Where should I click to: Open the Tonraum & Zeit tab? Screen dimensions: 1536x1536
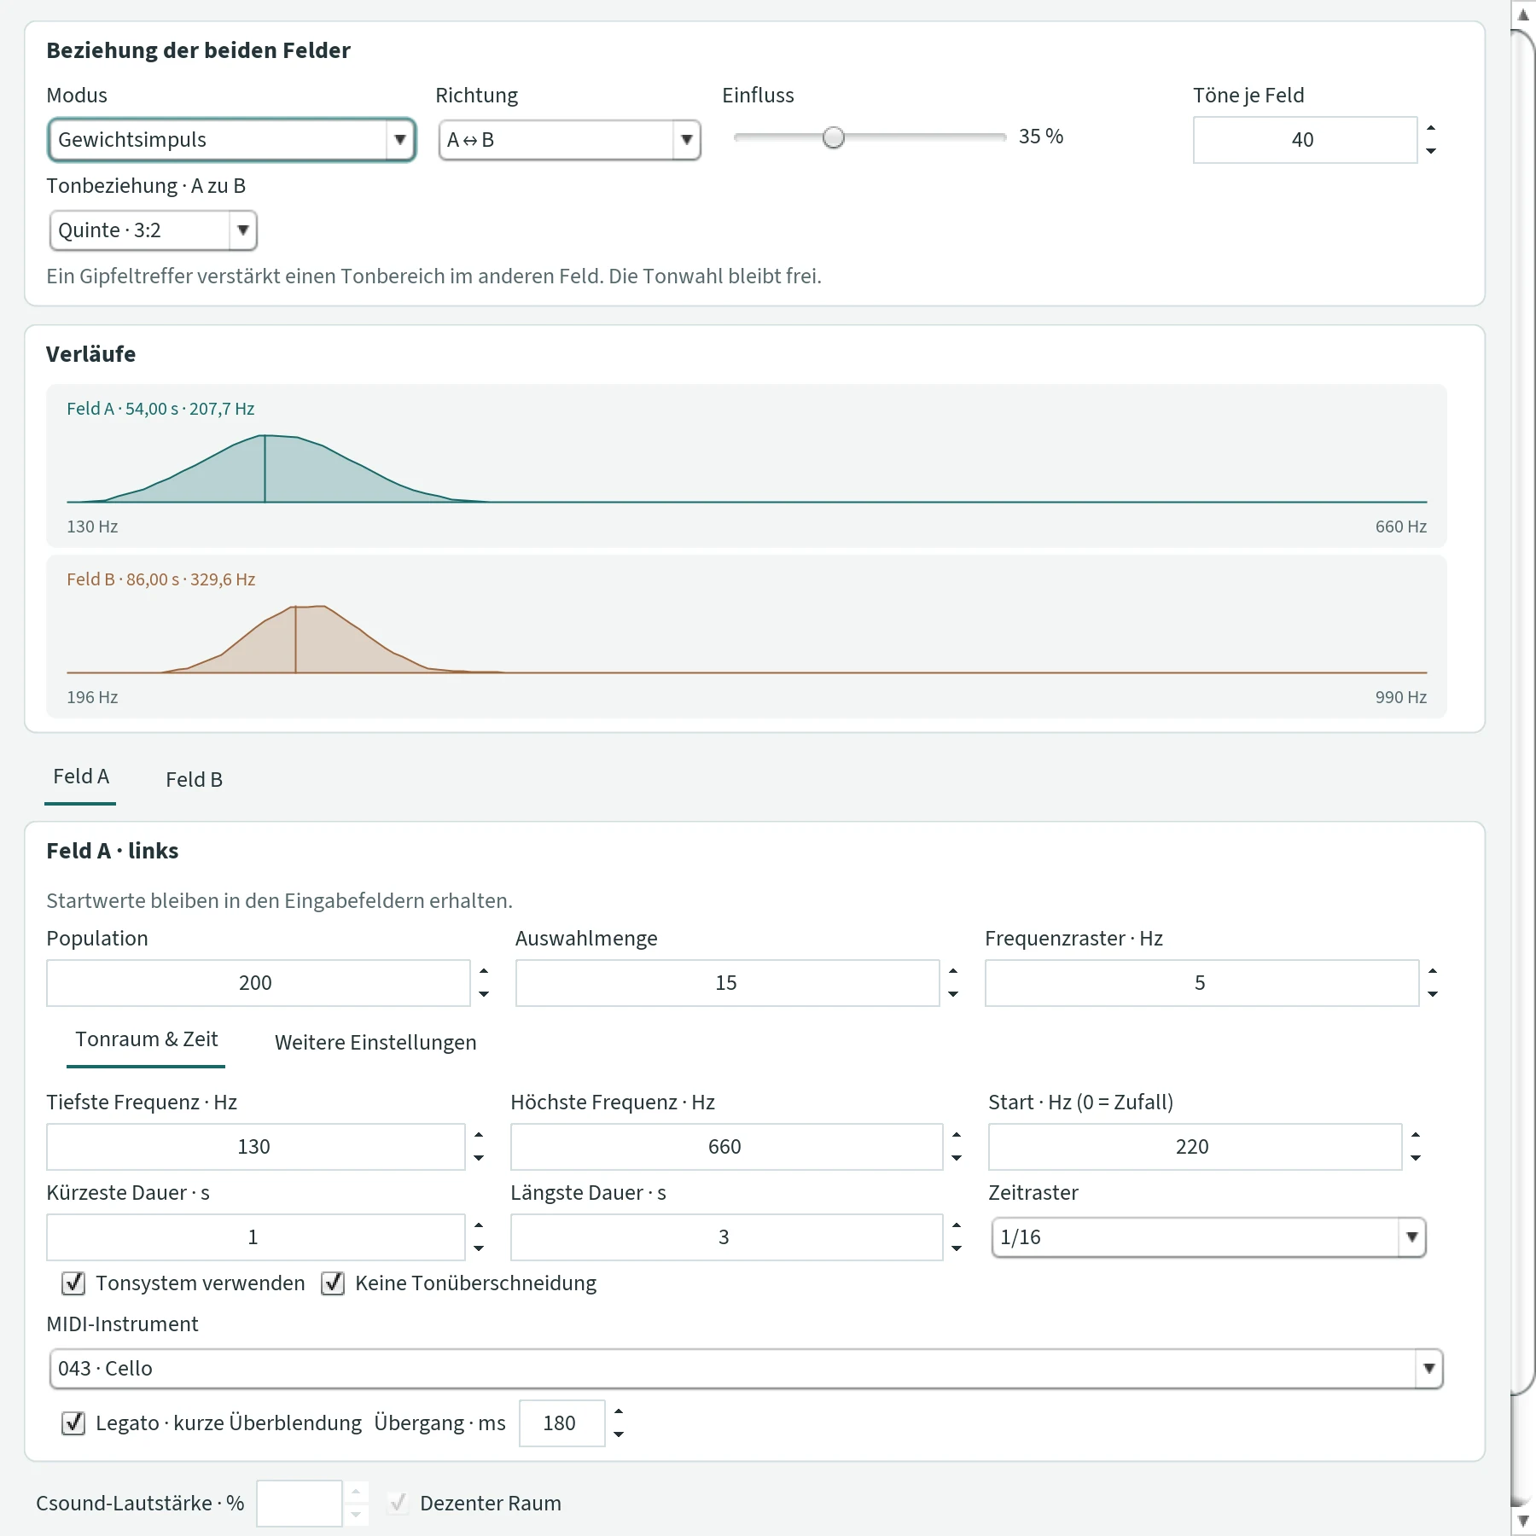pos(146,1040)
